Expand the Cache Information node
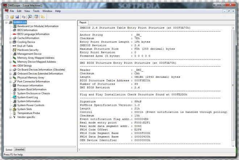 click(10, 38)
